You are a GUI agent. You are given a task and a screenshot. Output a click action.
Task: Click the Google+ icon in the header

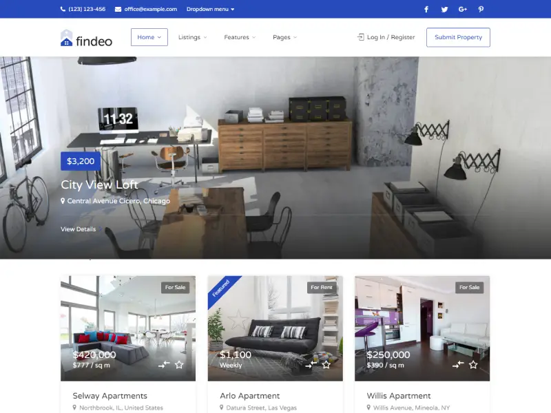coord(463,9)
